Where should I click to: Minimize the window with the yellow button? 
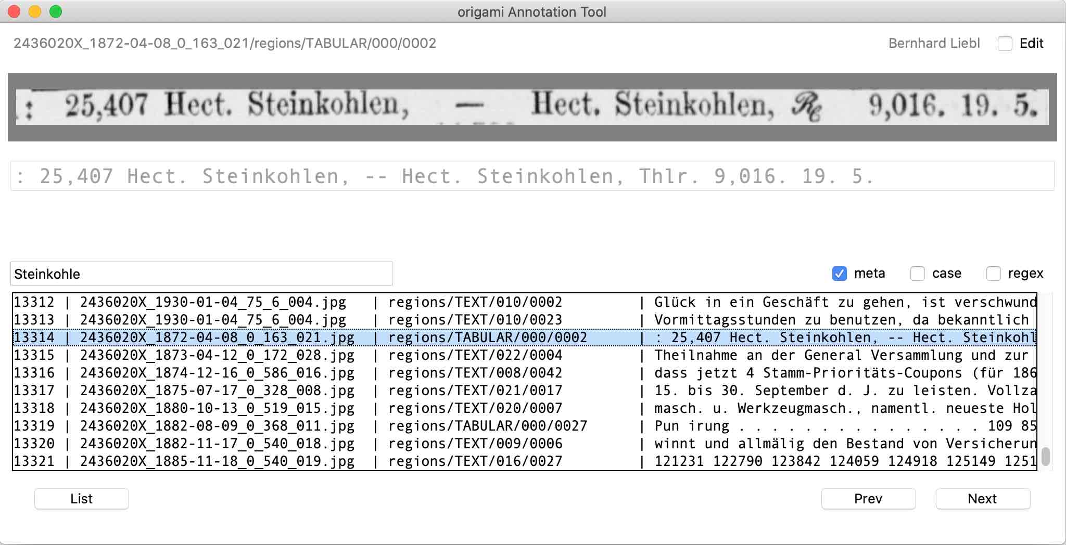[35, 11]
